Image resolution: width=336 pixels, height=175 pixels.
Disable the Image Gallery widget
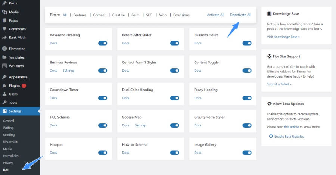pyautogui.click(x=247, y=153)
